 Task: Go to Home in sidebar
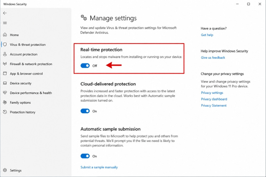click(14, 35)
